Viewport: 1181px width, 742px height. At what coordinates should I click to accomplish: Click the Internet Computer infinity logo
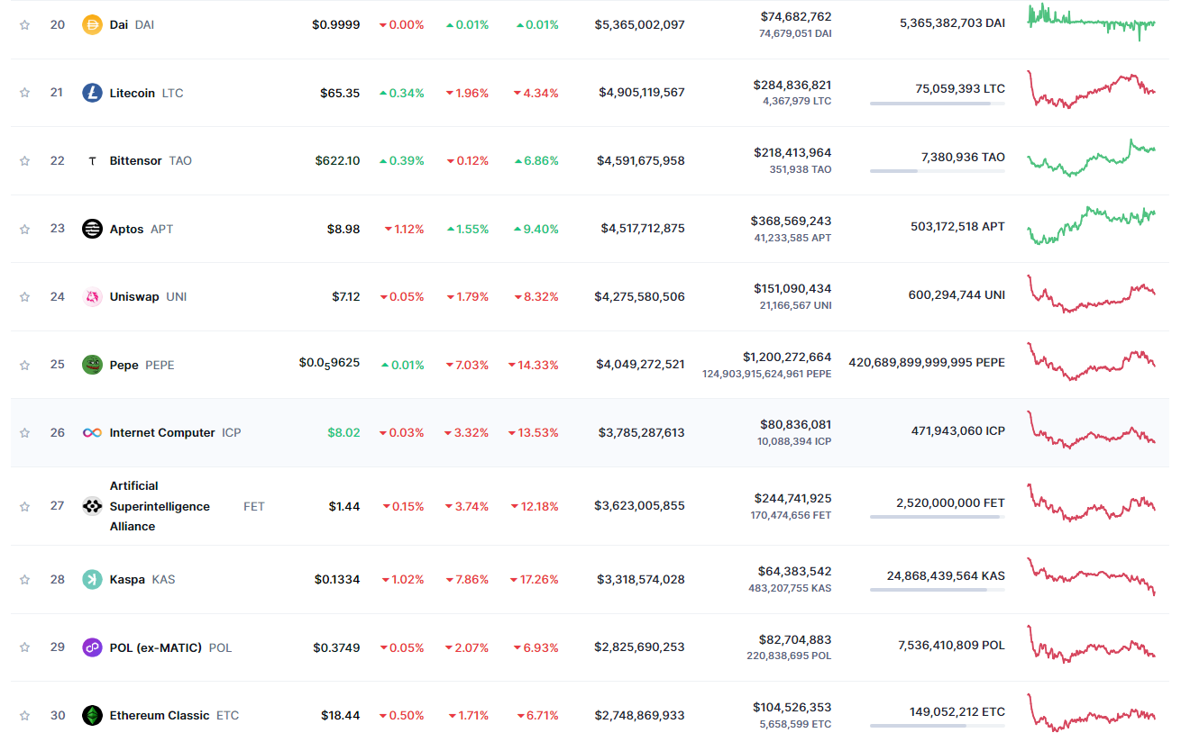click(x=92, y=432)
